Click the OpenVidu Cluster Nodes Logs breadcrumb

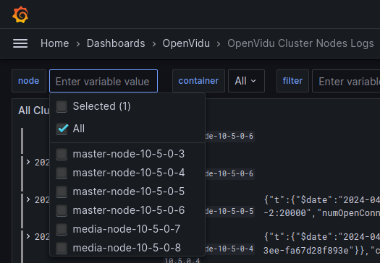[x=300, y=43]
